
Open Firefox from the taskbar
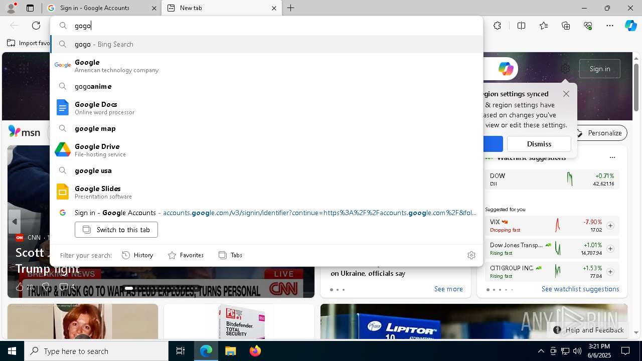255,351
